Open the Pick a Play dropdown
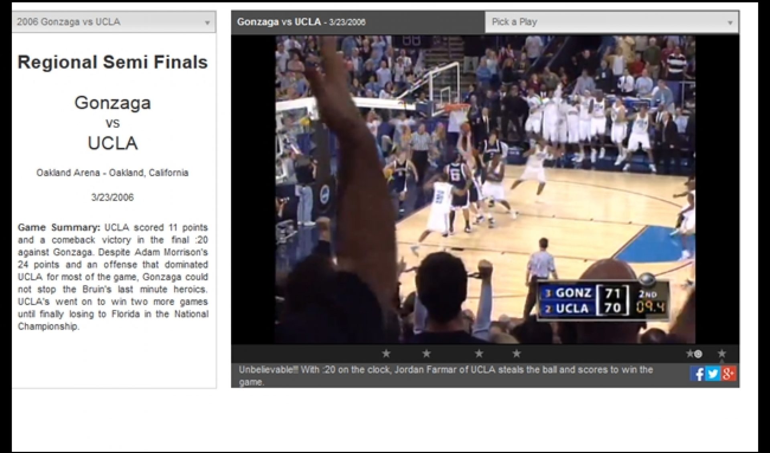Image resolution: width=770 pixels, height=453 pixels. pyautogui.click(x=612, y=22)
